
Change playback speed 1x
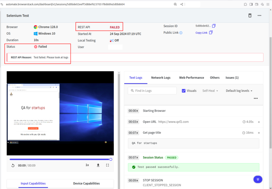87,165
